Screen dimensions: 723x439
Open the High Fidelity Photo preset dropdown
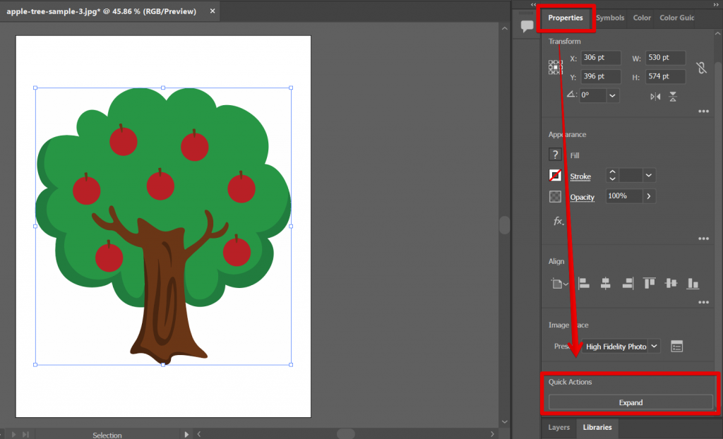click(621, 347)
